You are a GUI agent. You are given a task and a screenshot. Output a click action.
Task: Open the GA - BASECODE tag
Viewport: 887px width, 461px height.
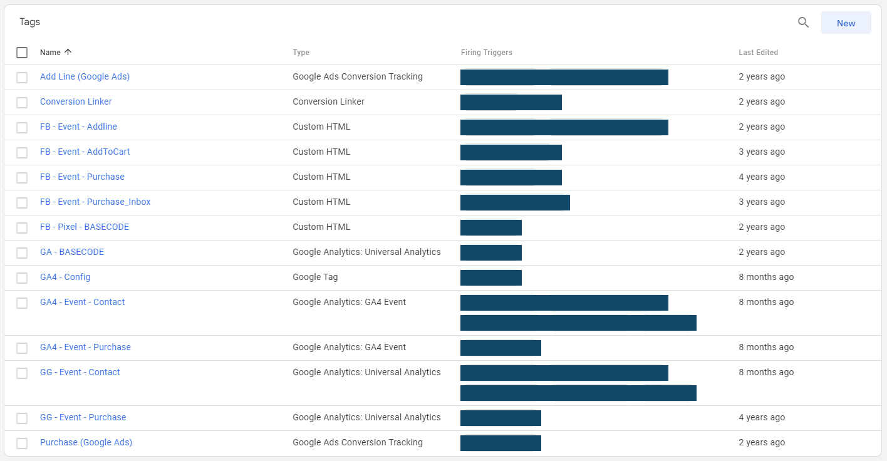(x=72, y=252)
